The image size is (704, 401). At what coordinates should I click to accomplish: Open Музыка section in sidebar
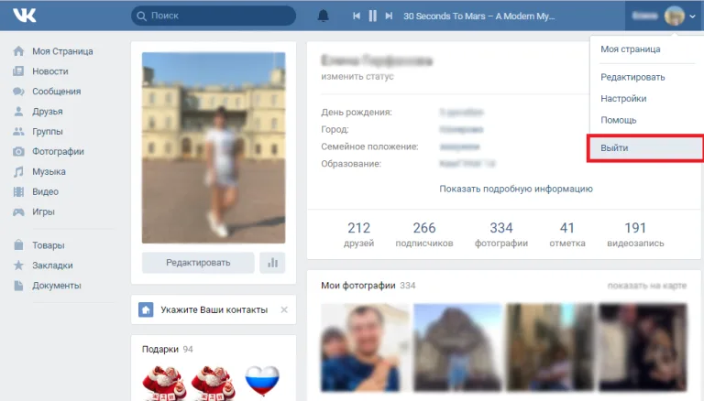point(49,172)
